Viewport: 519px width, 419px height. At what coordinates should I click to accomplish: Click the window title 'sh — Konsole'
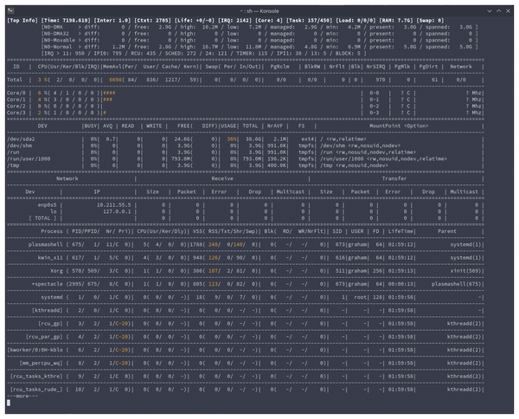262,11
